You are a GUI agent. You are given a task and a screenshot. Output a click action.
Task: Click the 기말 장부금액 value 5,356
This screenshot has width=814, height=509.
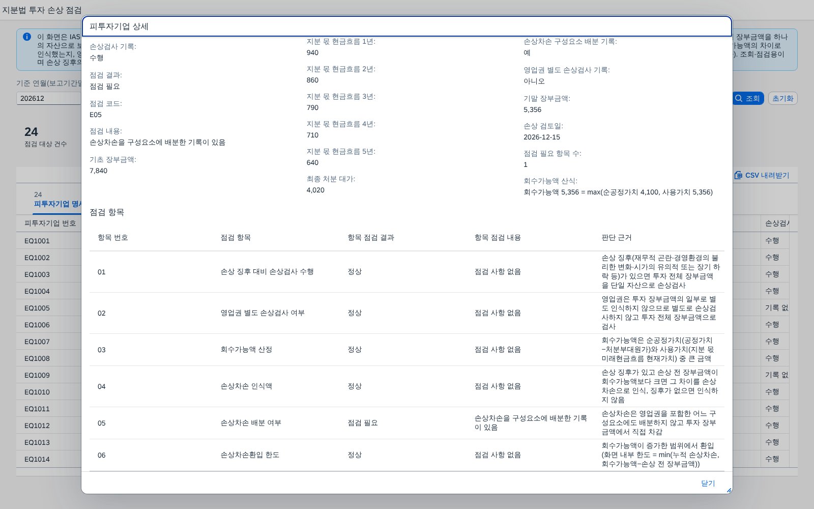532,109
